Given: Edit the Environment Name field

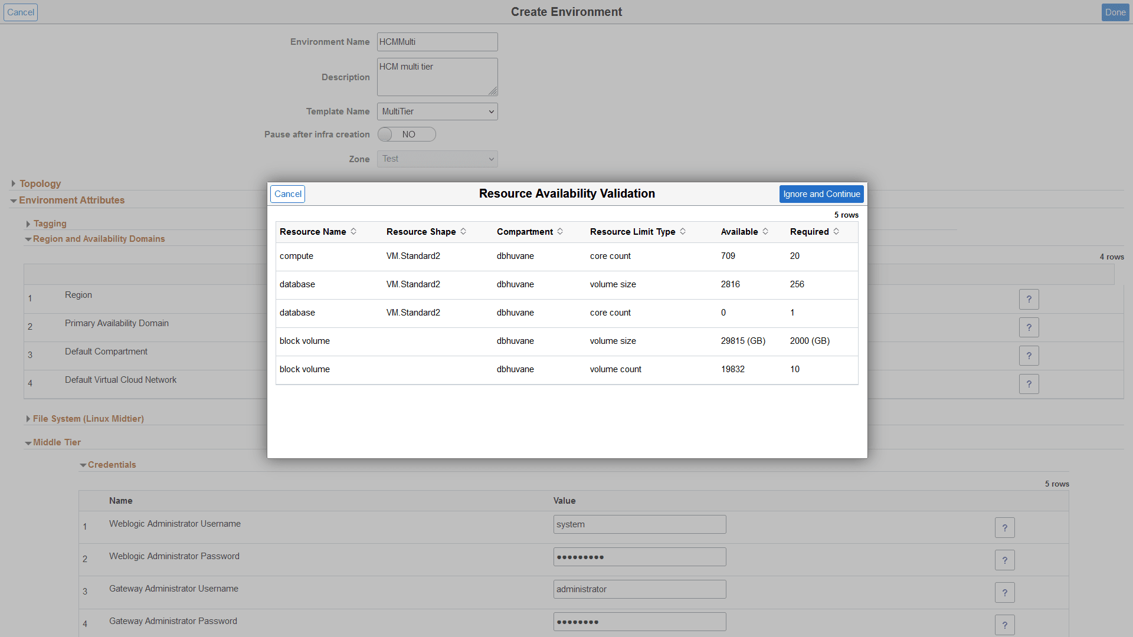Looking at the screenshot, I should [x=437, y=41].
